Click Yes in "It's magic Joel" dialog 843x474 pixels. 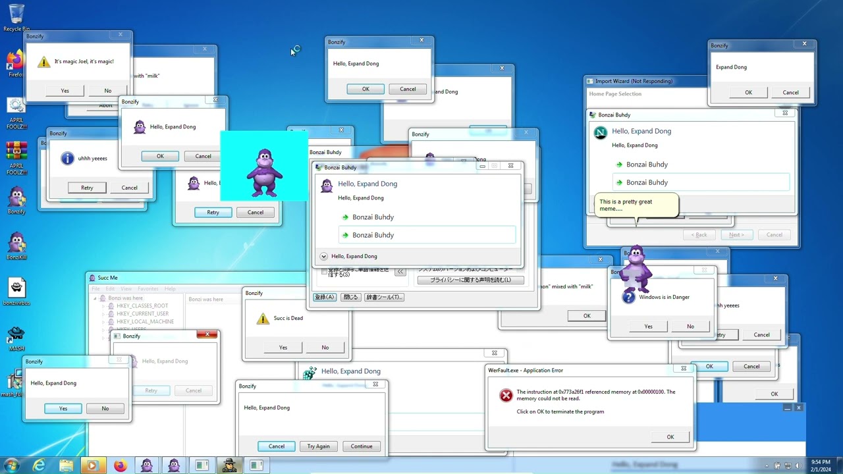pos(65,91)
